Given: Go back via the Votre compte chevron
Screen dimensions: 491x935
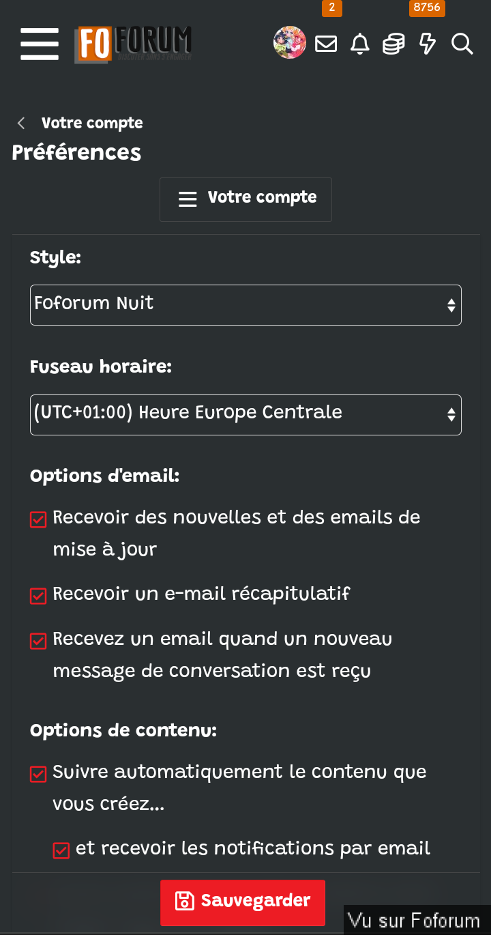Looking at the screenshot, I should (x=21, y=123).
